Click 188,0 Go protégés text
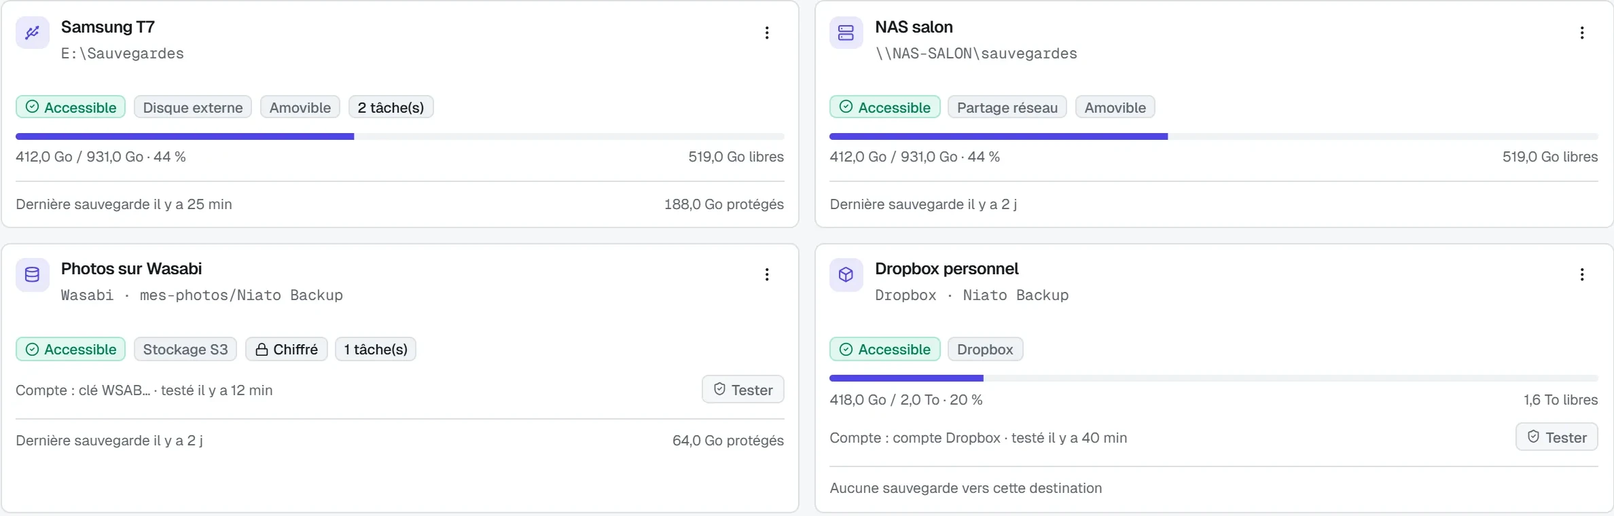This screenshot has width=1614, height=516. pyautogui.click(x=724, y=204)
